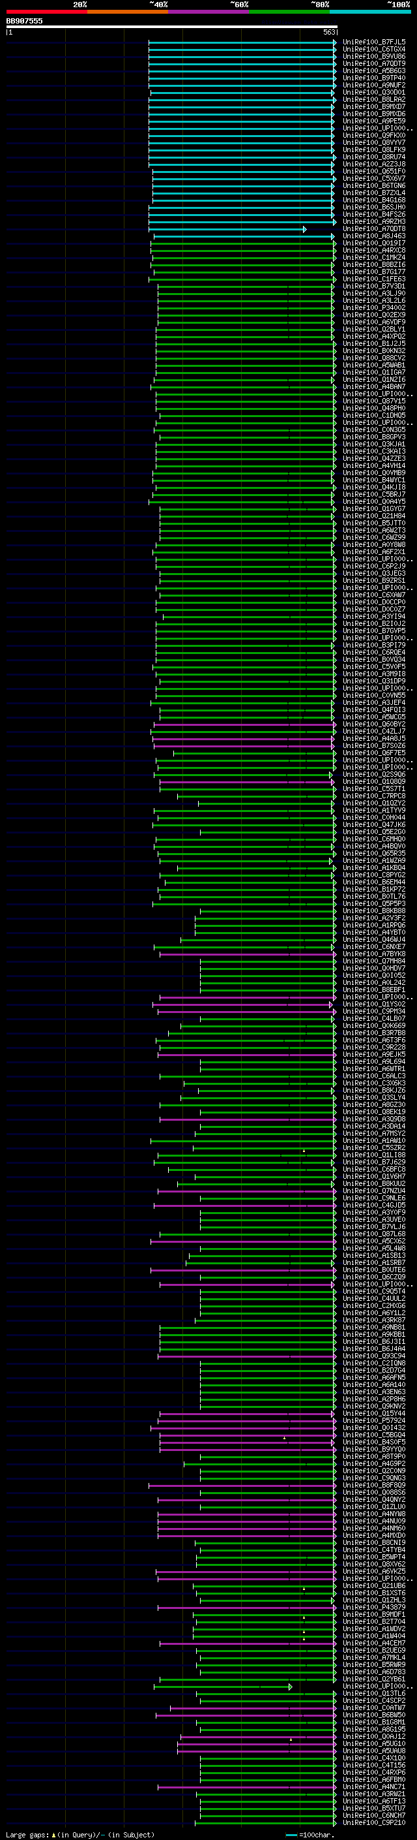Click label UniRef100_B8EBF1
This screenshot has width=417, height=1840.
[x=374, y=990]
